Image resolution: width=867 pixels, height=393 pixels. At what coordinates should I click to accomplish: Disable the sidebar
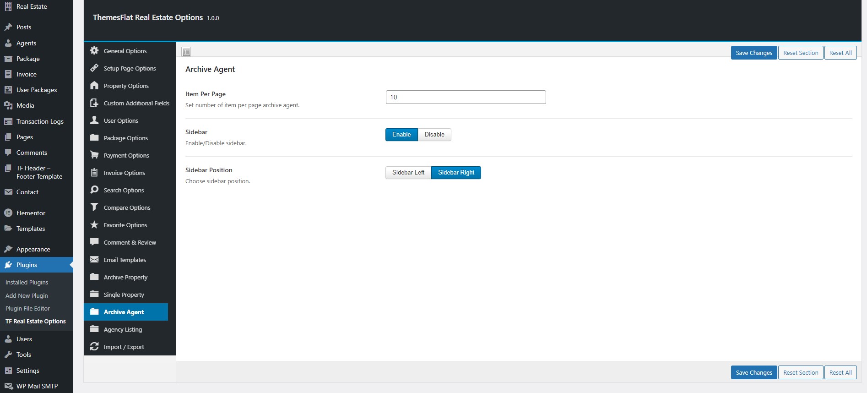(x=434, y=135)
